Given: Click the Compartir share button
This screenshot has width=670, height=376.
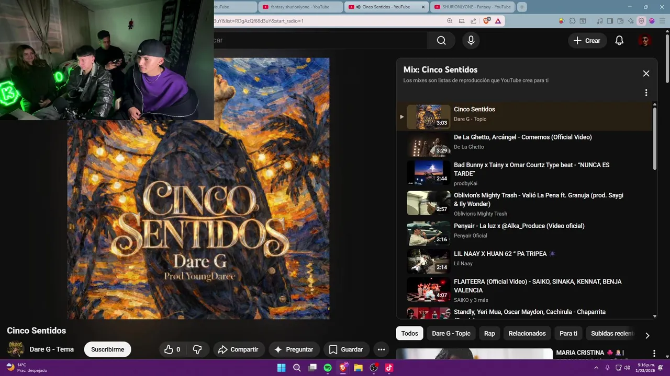Looking at the screenshot, I should click(x=238, y=349).
